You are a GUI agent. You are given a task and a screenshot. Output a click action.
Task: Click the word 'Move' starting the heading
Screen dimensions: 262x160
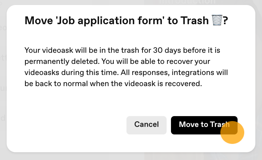click(39, 21)
